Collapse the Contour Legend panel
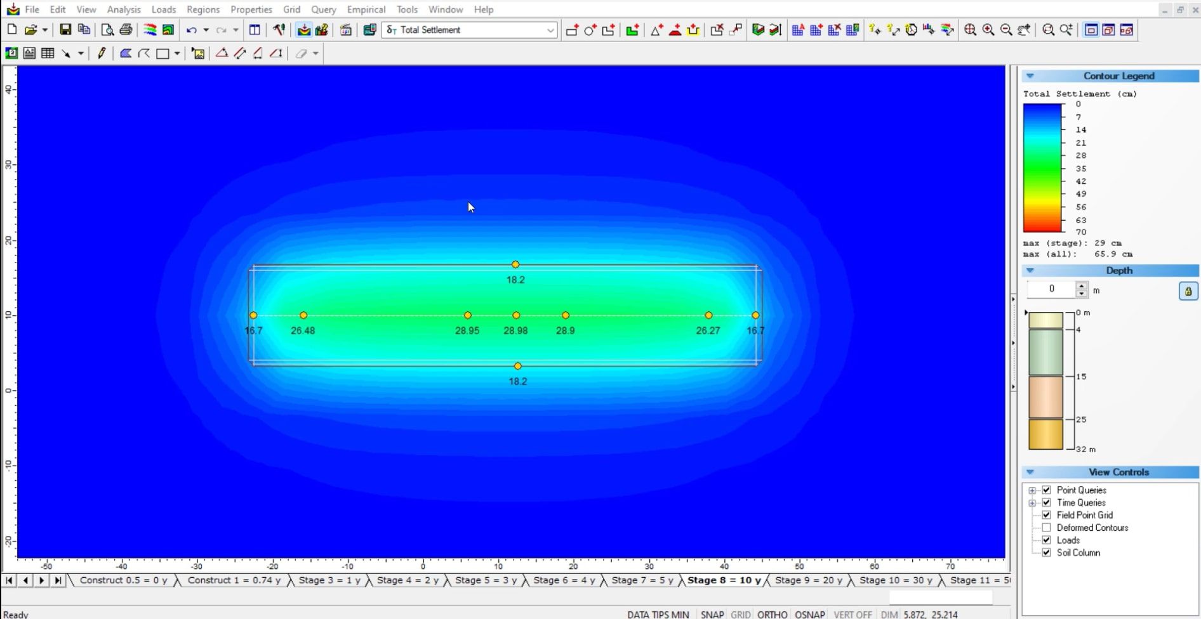 pyautogui.click(x=1030, y=76)
